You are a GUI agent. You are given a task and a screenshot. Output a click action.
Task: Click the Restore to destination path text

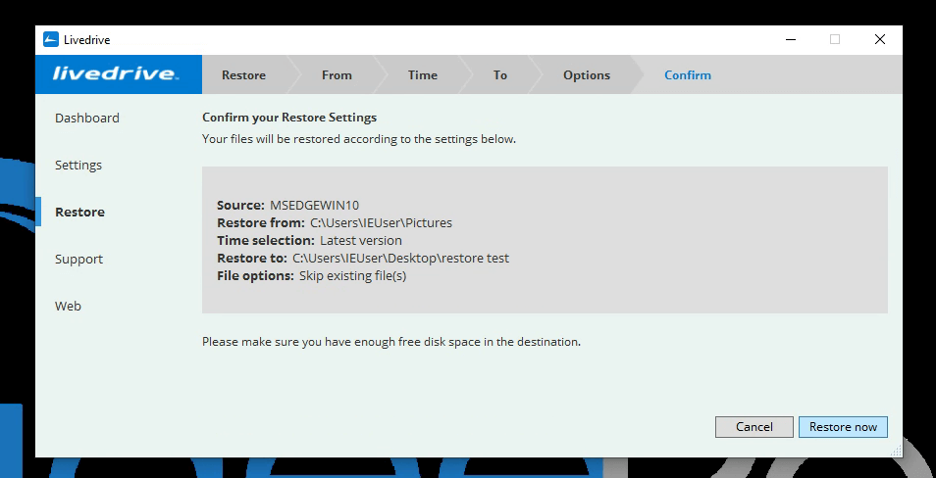[400, 259]
